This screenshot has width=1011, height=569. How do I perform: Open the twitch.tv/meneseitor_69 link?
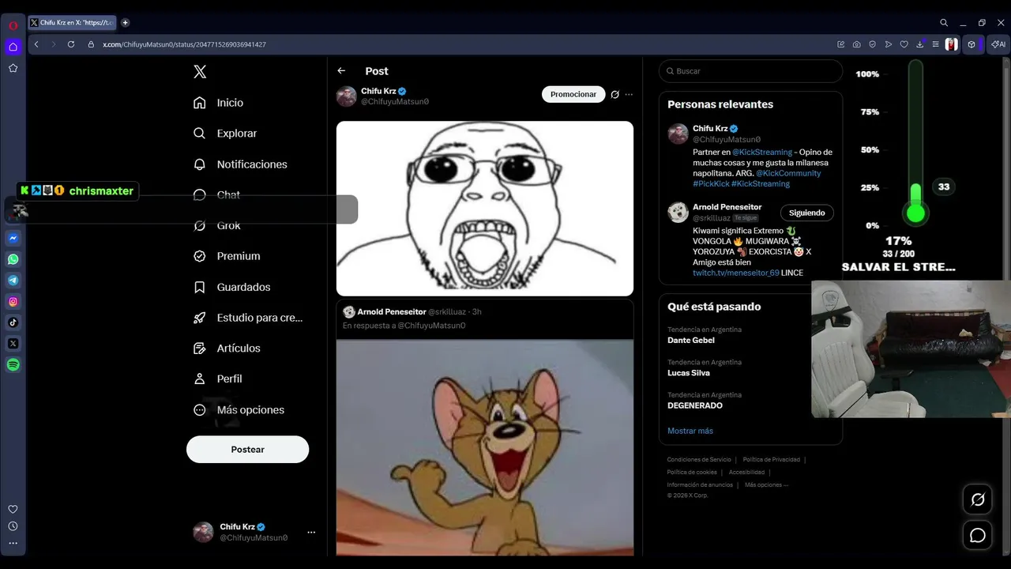coord(736,273)
